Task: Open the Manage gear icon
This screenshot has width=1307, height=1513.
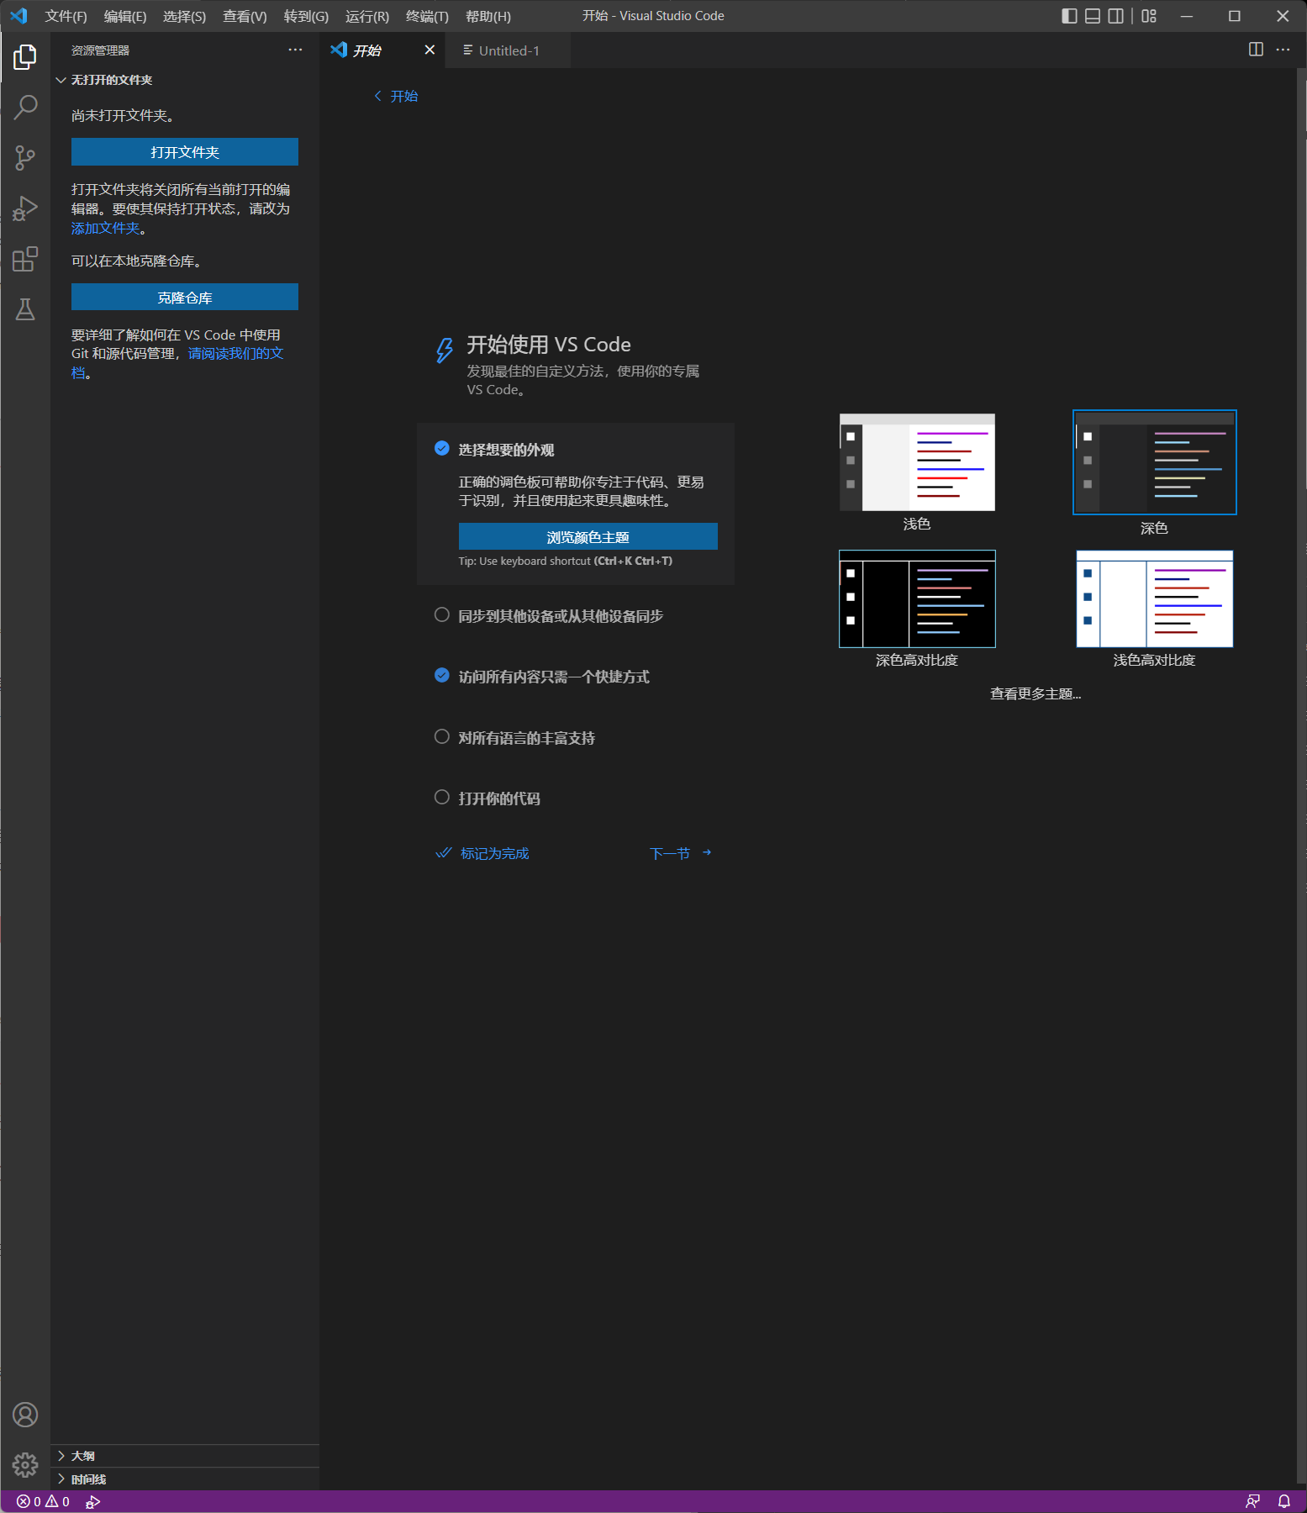Action: coord(25,1465)
